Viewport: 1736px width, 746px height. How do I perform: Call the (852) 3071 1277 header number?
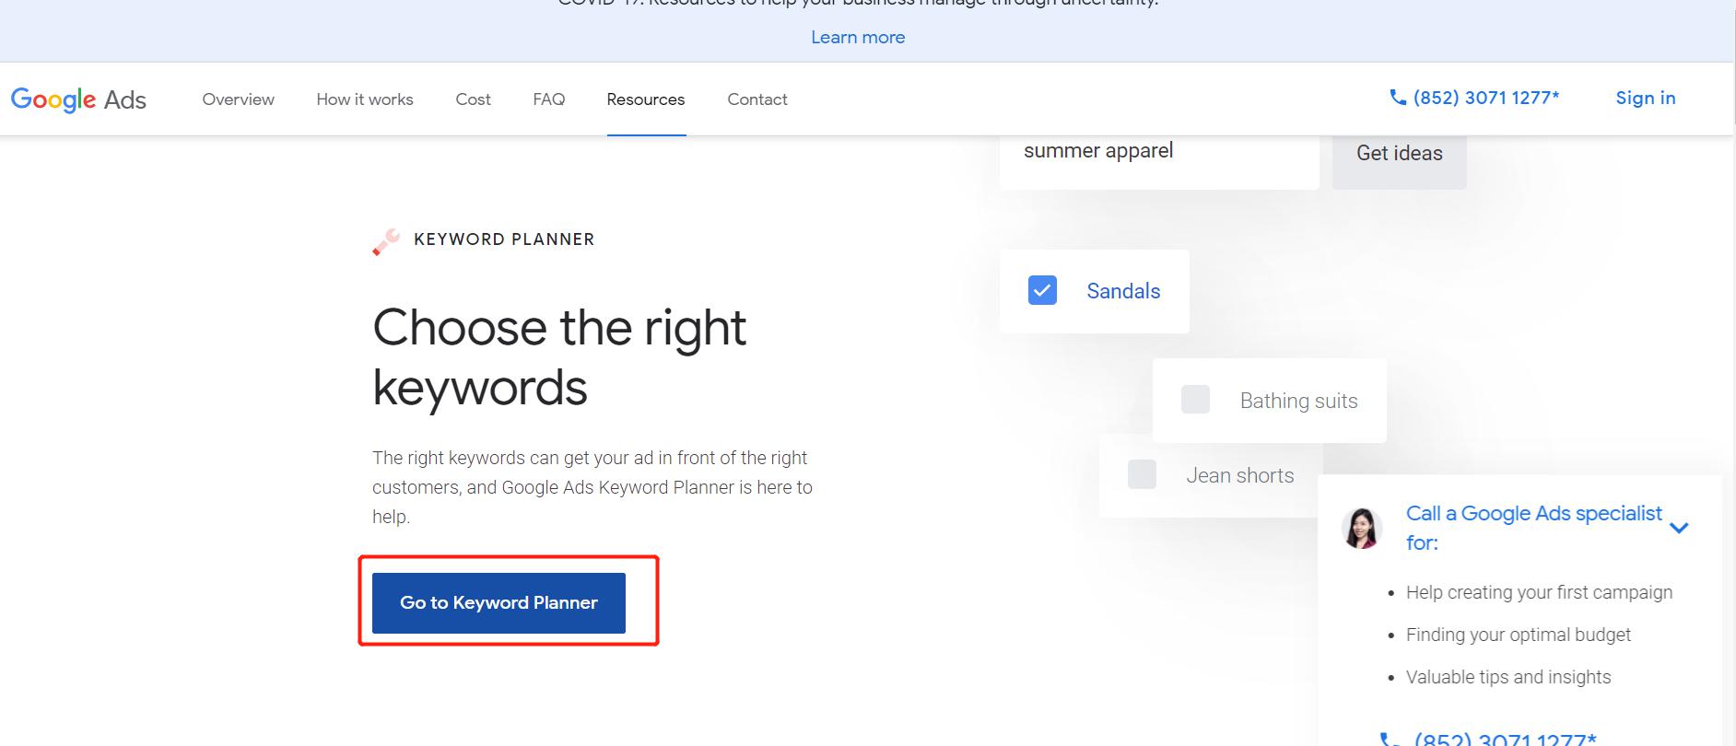1486,98
